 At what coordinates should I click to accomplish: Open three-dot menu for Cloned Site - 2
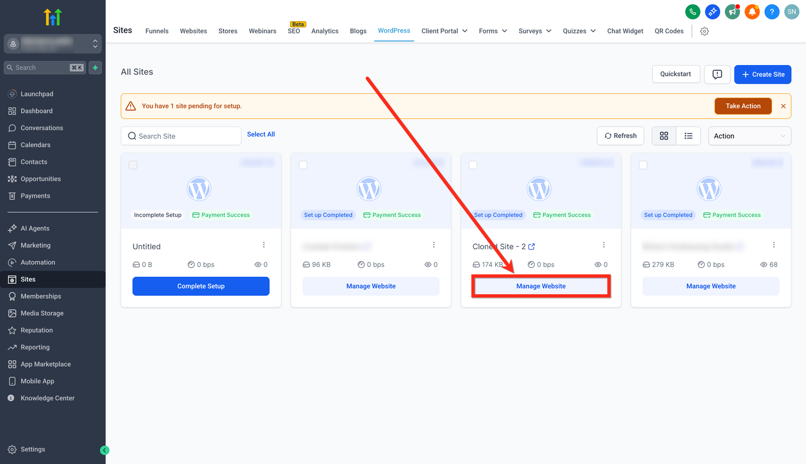(604, 245)
